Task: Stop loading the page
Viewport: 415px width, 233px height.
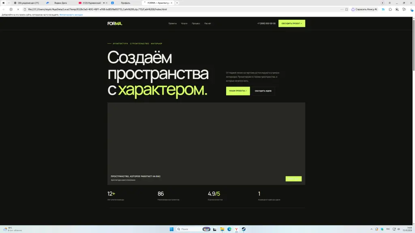Action: pyautogui.click(x=18, y=9)
